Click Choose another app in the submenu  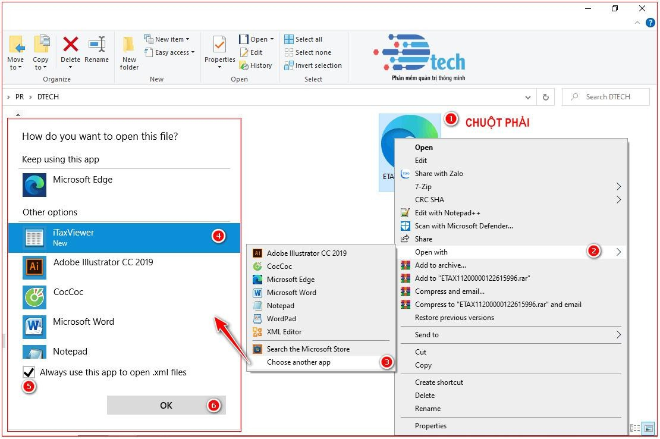[298, 362]
